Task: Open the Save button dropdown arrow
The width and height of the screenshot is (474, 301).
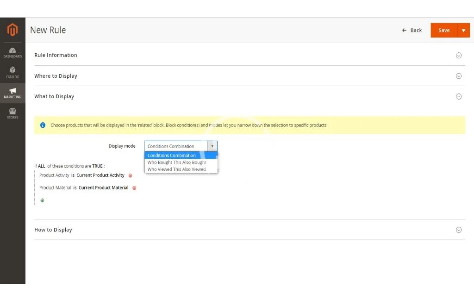Action: 463,30
